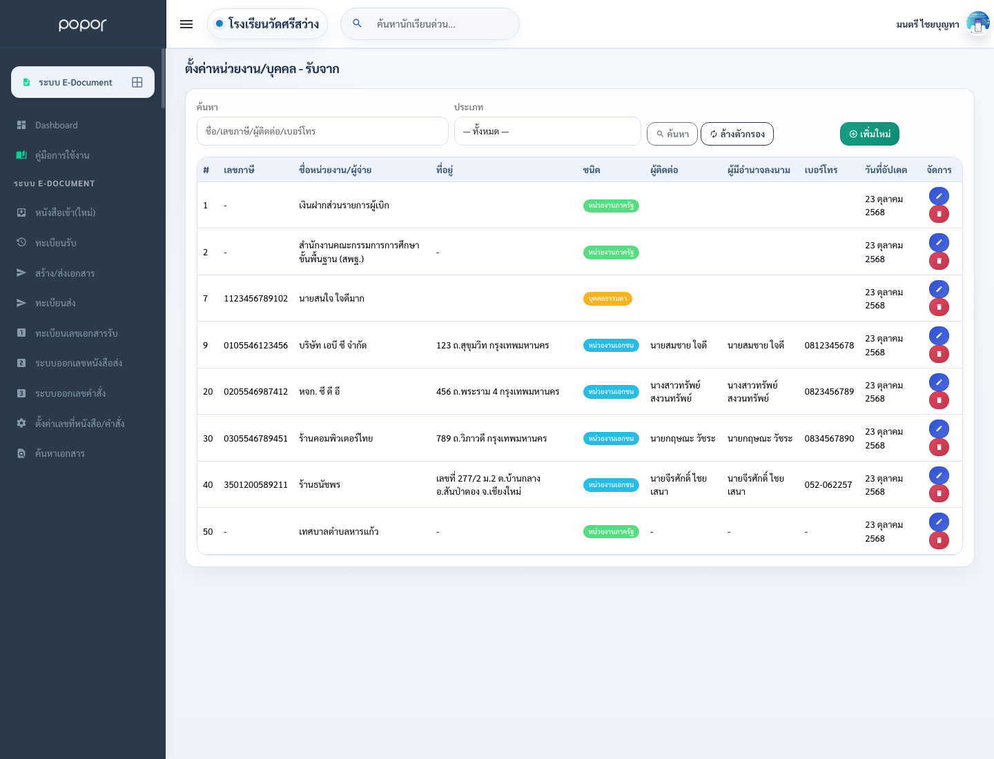The height and width of the screenshot is (759, 994).
Task: Delete the ร้านคอมพิวเตอร์ไทย entry
Action: (x=939, y=447)
